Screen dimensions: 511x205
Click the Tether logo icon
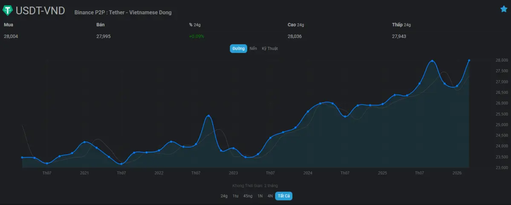pyautogui.click(x=8, y=11)
